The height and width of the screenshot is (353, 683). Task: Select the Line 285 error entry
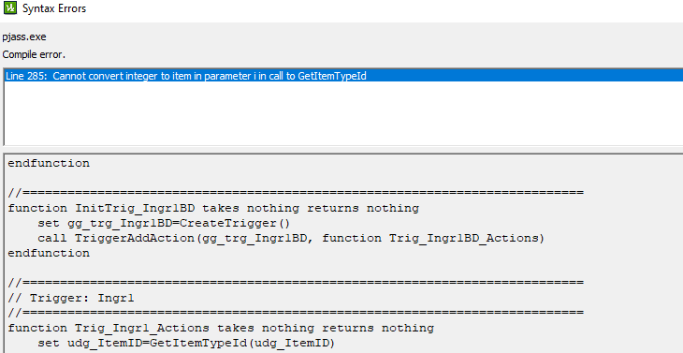(343, 76)
